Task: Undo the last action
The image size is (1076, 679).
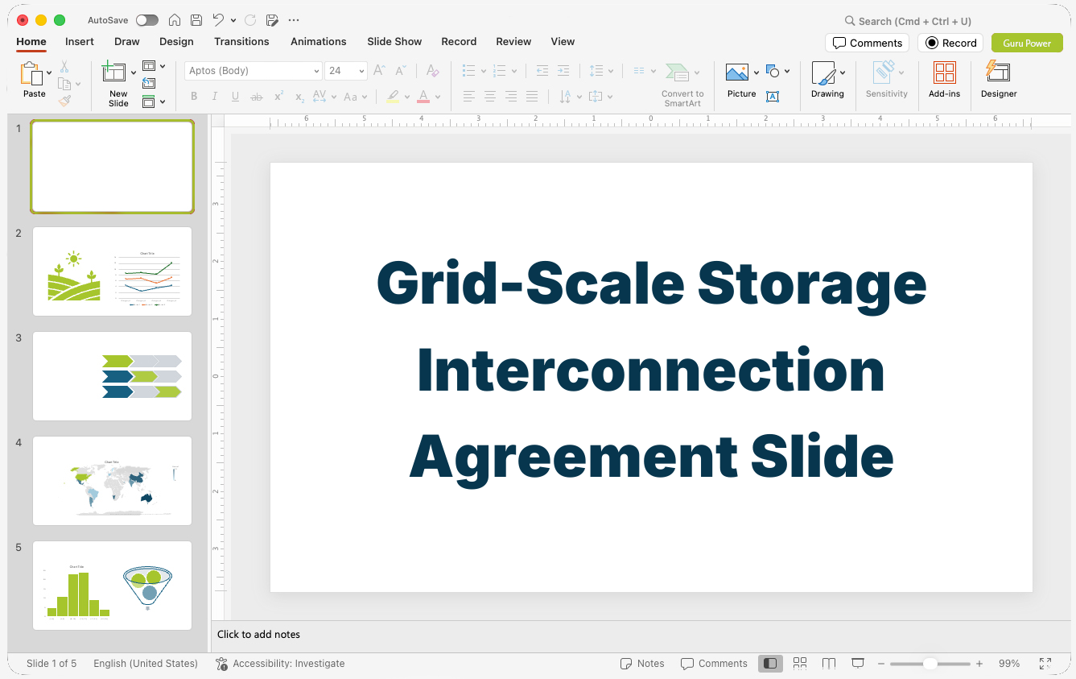Action: click(218, 20)
